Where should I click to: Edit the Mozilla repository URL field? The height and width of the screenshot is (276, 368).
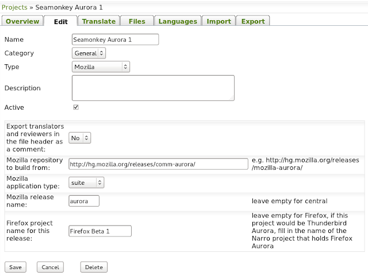click(x=159, y=164)
